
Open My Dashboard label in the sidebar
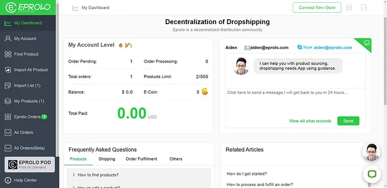click(28, 23)
